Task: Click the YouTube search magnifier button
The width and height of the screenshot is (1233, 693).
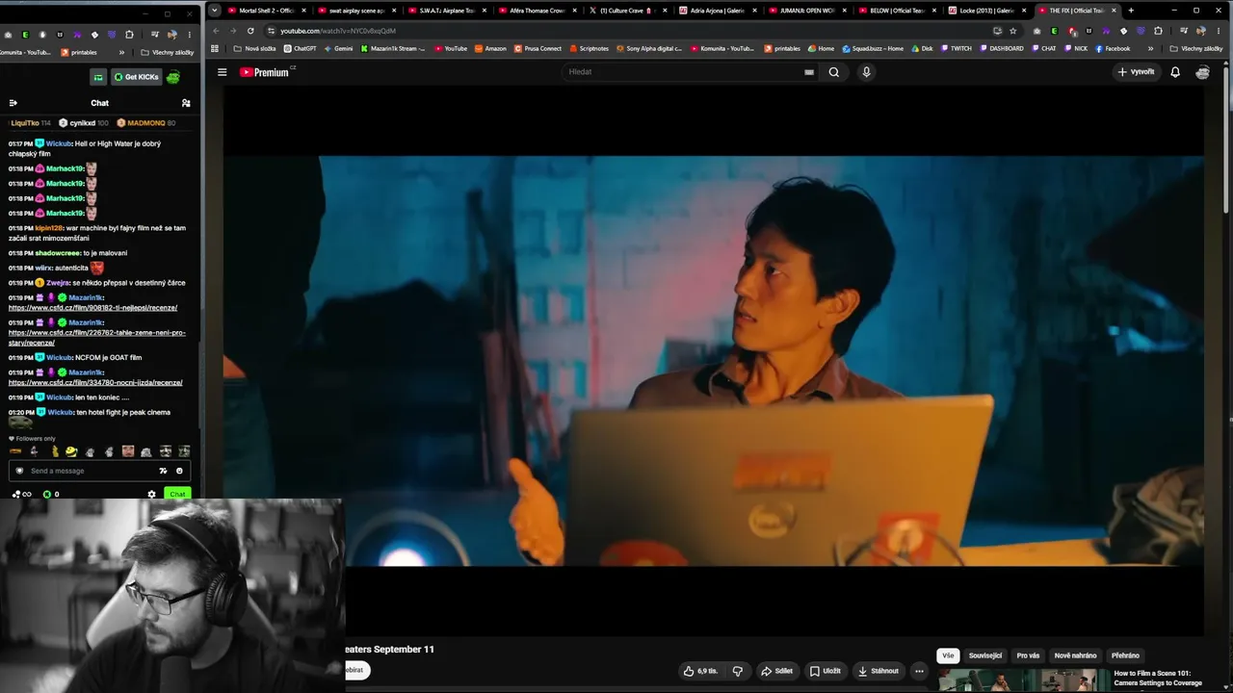Action: click(834, 72)
